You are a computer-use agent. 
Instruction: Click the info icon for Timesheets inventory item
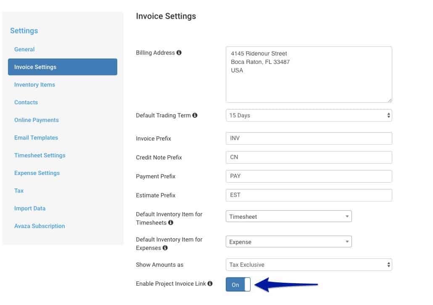tap(171, 223)
